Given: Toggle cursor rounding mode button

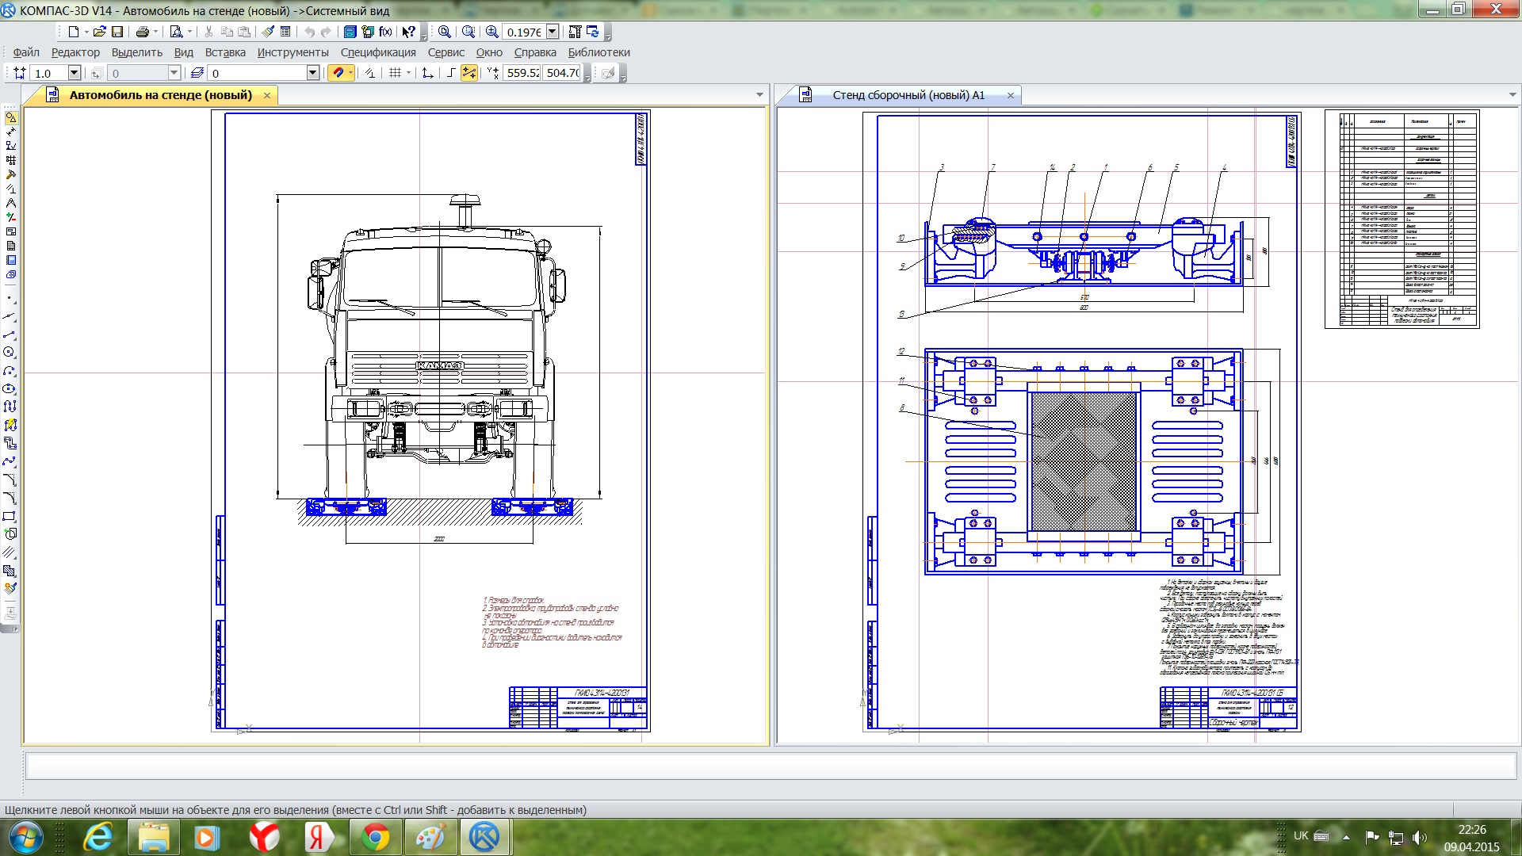Looking at the screenshot, I should [x=469, y=73].
